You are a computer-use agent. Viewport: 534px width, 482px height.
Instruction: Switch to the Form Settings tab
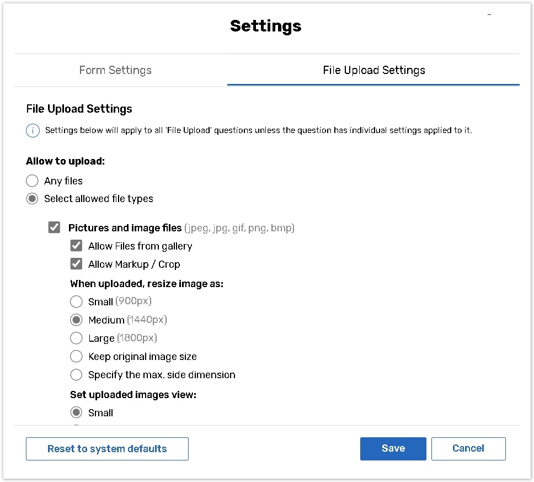coord(115,70)
